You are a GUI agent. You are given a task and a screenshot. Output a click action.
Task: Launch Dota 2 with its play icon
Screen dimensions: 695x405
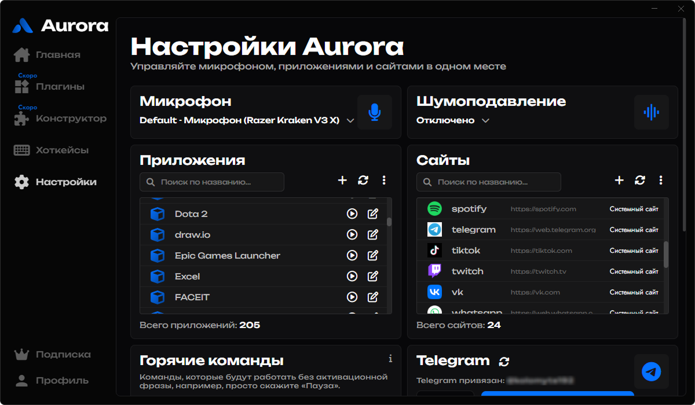tap(352, 214)
